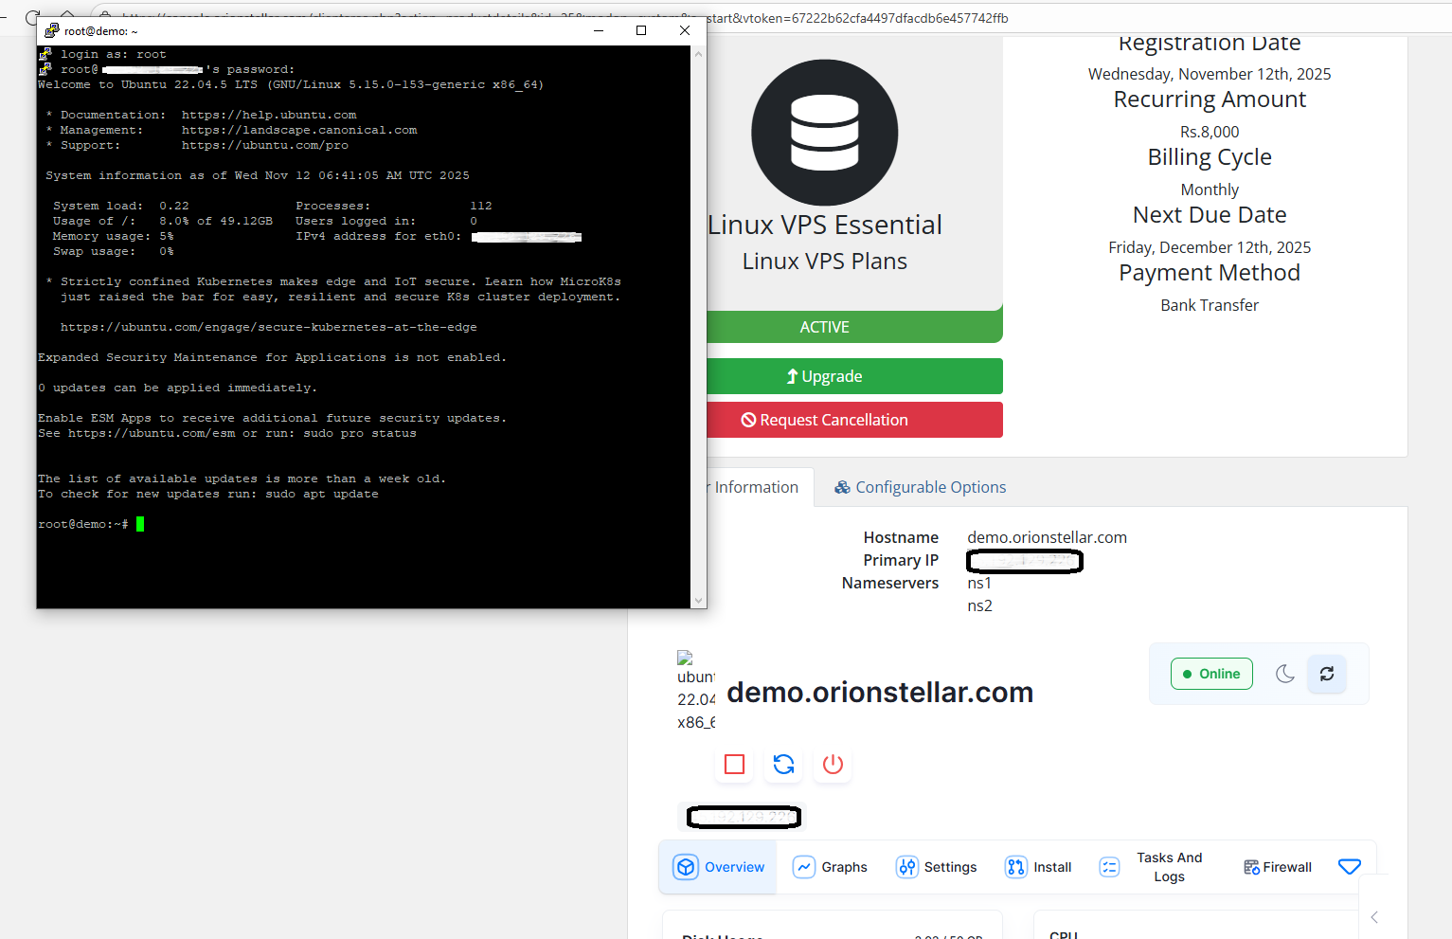Viewport: 1452px width, 939px height.
Task: Click the red stop VPS icon
Action: pos(734,765)
